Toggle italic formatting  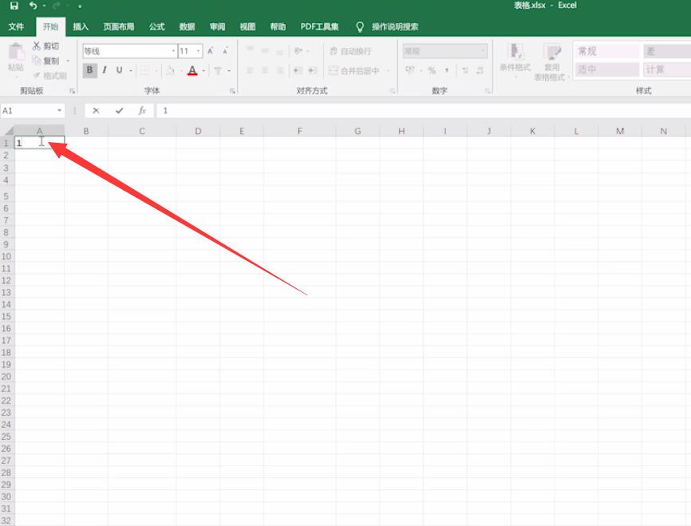point(105,70)
